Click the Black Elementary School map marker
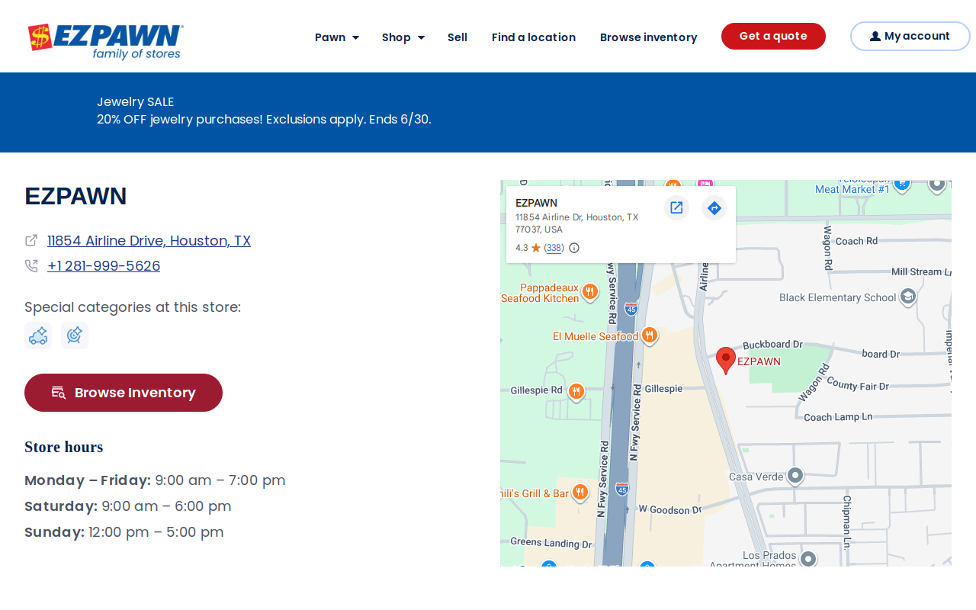976x610 pixels. pyautogui.click(x=907, y=297)
